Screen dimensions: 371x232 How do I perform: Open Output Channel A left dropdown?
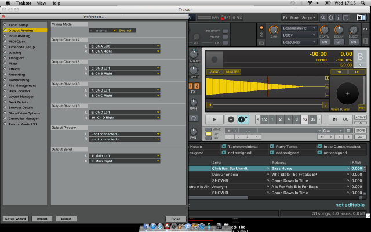click(125, 46)
